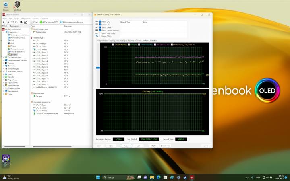Switch to Temperatures tab in Stability Test

coord(102,41)
